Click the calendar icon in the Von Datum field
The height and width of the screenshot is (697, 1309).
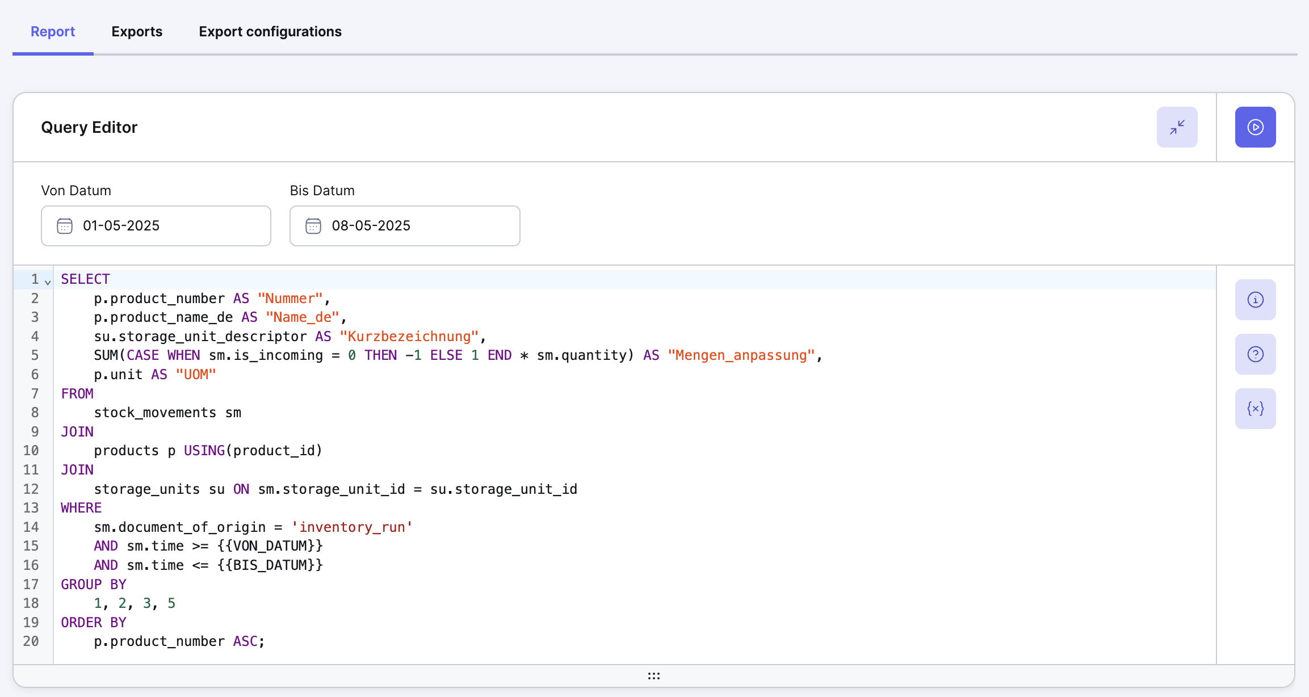point(65,226)
